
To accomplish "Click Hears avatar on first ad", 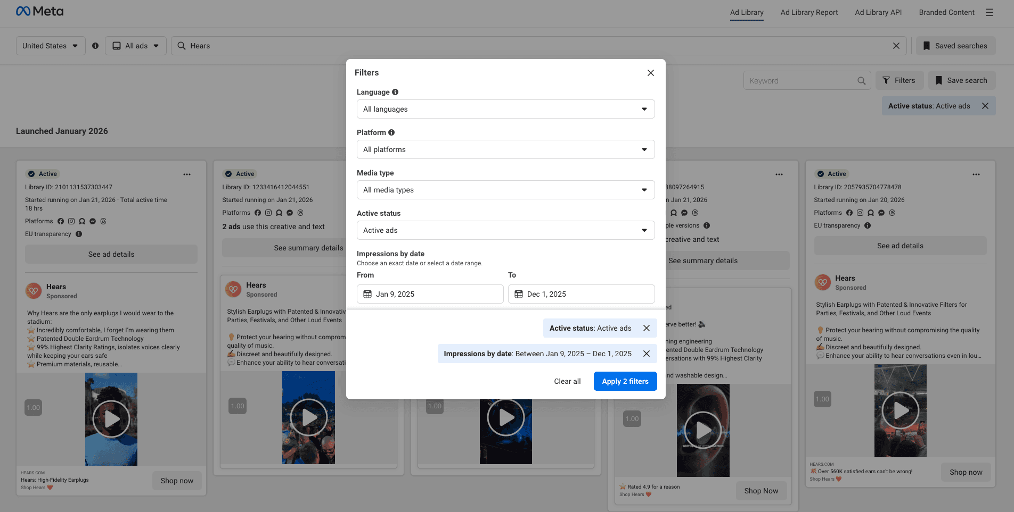I will click(x=34, y=291).
